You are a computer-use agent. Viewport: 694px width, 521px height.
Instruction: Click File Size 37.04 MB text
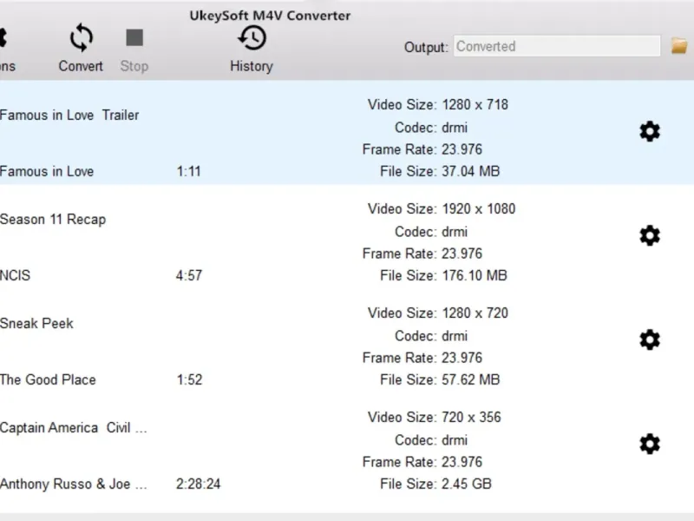(440, 171)
